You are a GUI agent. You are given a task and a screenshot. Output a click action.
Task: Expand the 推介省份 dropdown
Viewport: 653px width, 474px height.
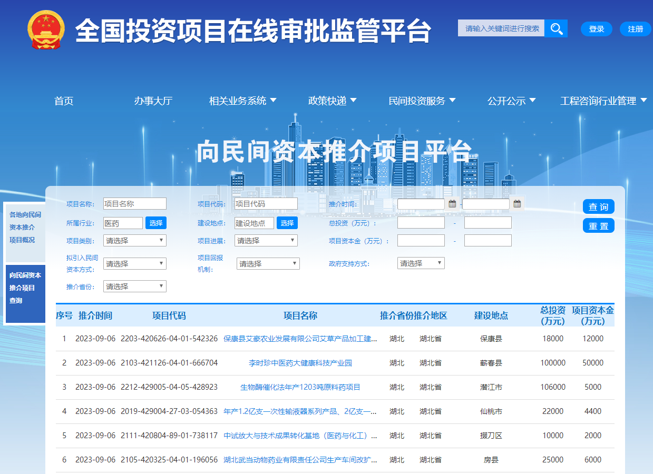(x=135, y=287)
